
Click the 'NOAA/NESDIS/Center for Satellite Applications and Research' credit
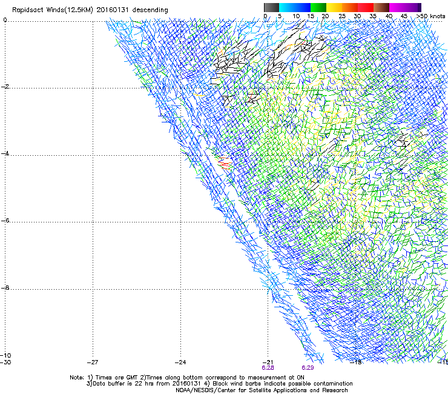262,390
